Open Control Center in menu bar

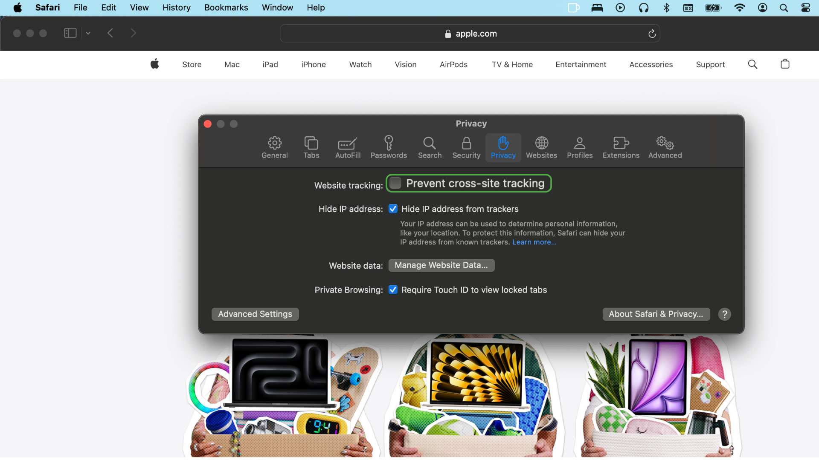[x=805, y=8]
